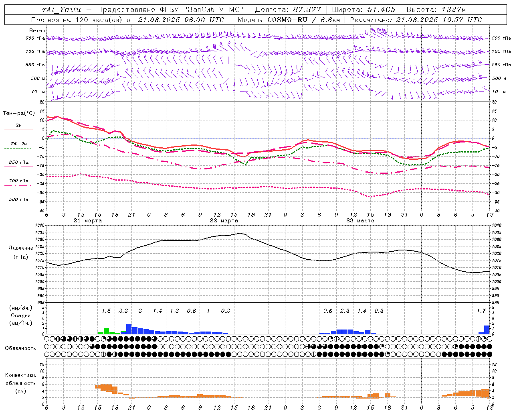The image size is (513, 411).
Task: Click the Td 2м dew point legend entry
Action: (x=18, y=144)
